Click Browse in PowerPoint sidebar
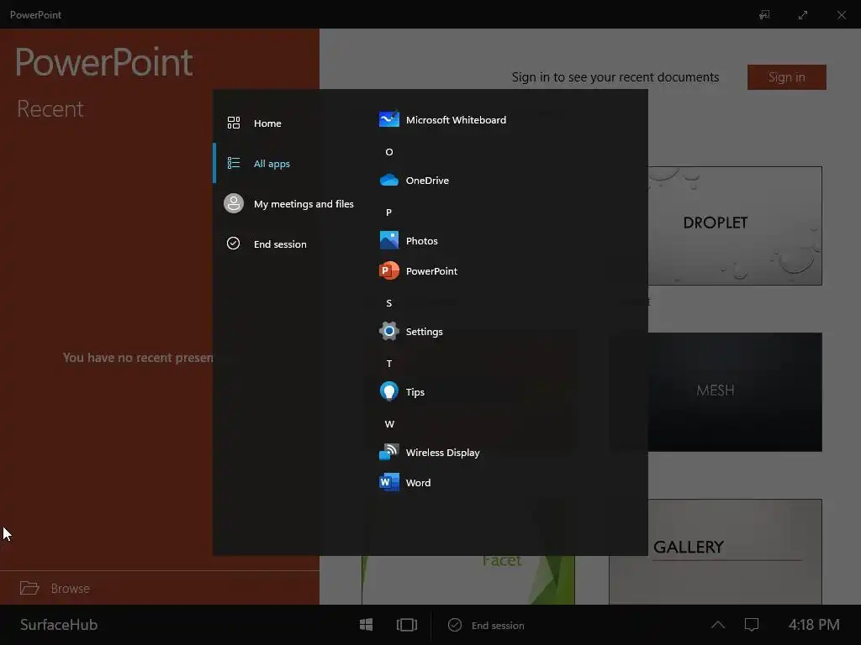This screenshot has height=645, width=861. click(x=71, y=588)
